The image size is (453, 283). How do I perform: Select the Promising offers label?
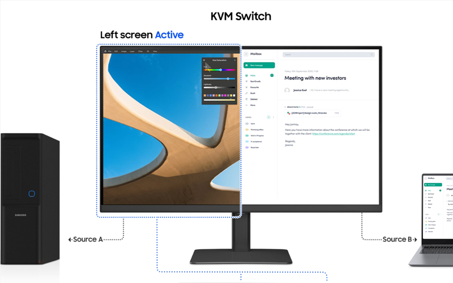(254, 130)
